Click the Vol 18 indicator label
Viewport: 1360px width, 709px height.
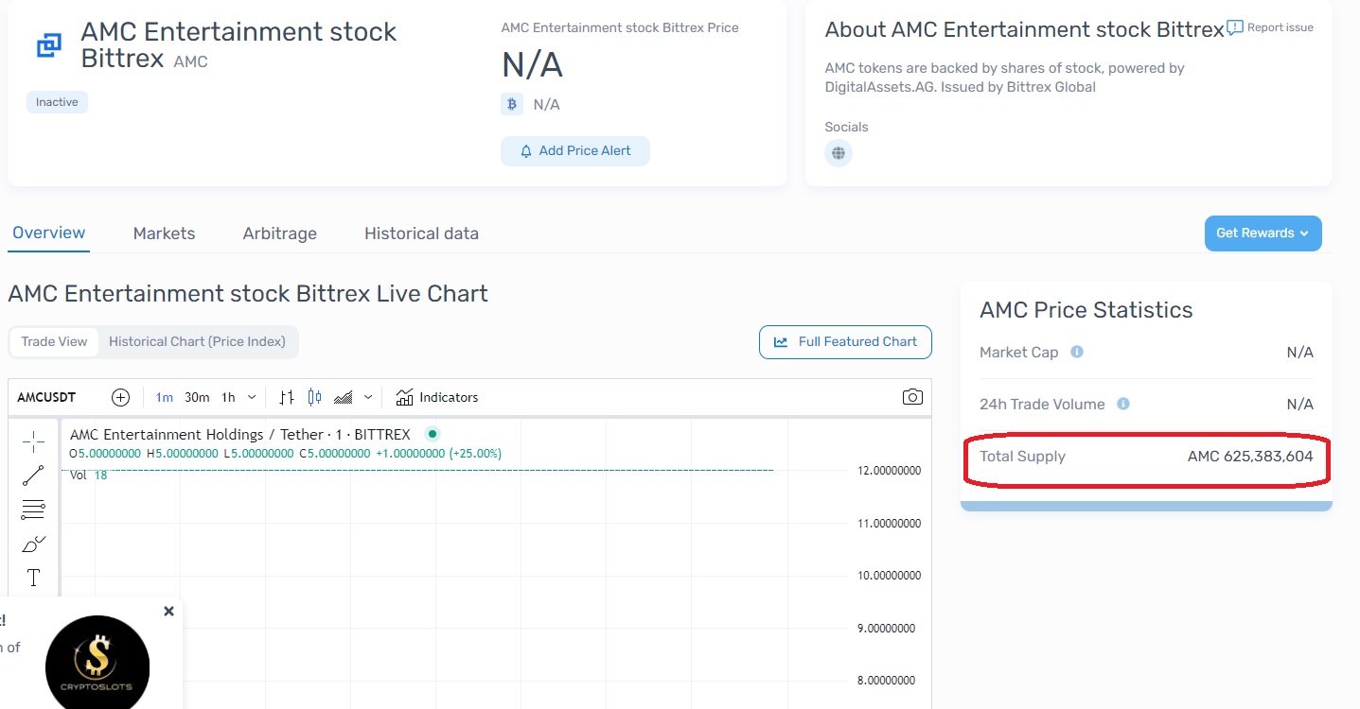point(89,476)
